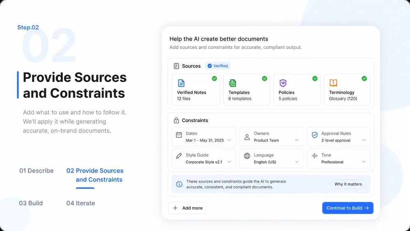Click the Verified badge label
Screen dimensions: 410x231
[x=218, y=66]
